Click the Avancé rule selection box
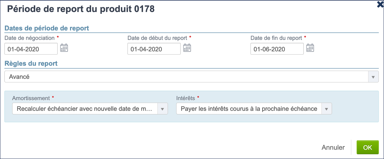The image size is (384, 159). 186,77
